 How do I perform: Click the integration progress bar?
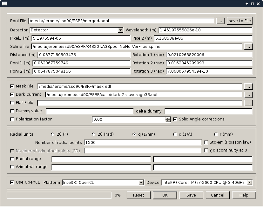click(x=59, y=195)
